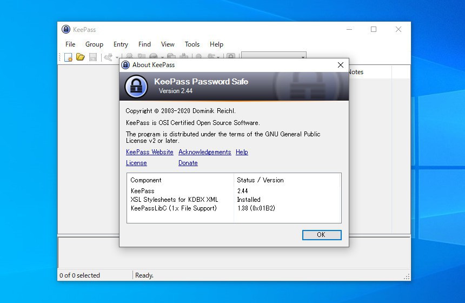Click the KeePass icon in main title bar
Image resolution: width=465 pixels, height=303 pixels.
(x=66, y=30)
